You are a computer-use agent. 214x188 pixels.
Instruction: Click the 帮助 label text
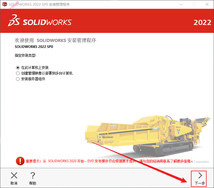(33, 183)
